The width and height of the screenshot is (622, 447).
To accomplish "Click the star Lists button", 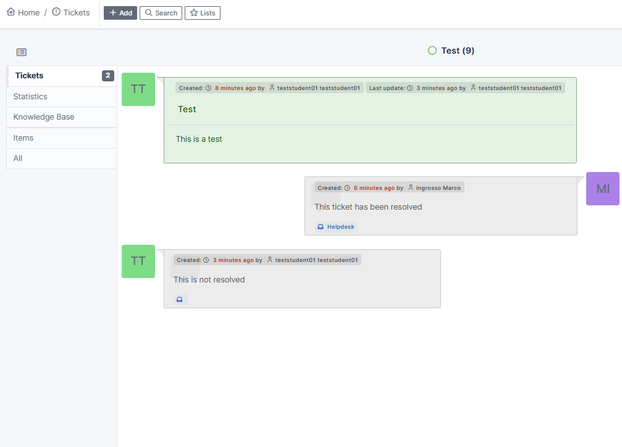I will [x=203, y=13].
